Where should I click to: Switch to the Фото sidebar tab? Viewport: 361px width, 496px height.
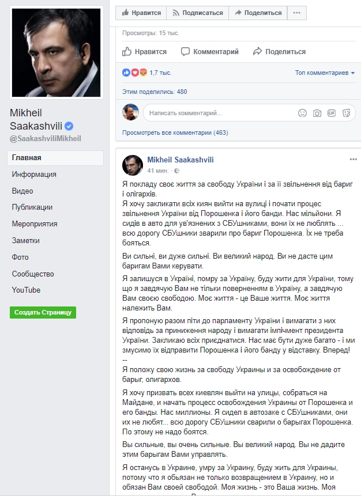click(x=20, y=258)
